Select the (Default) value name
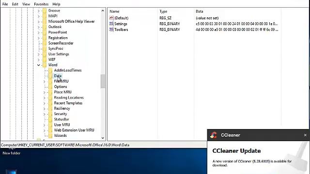Viewport: 310px width, 174px height. 122,18
